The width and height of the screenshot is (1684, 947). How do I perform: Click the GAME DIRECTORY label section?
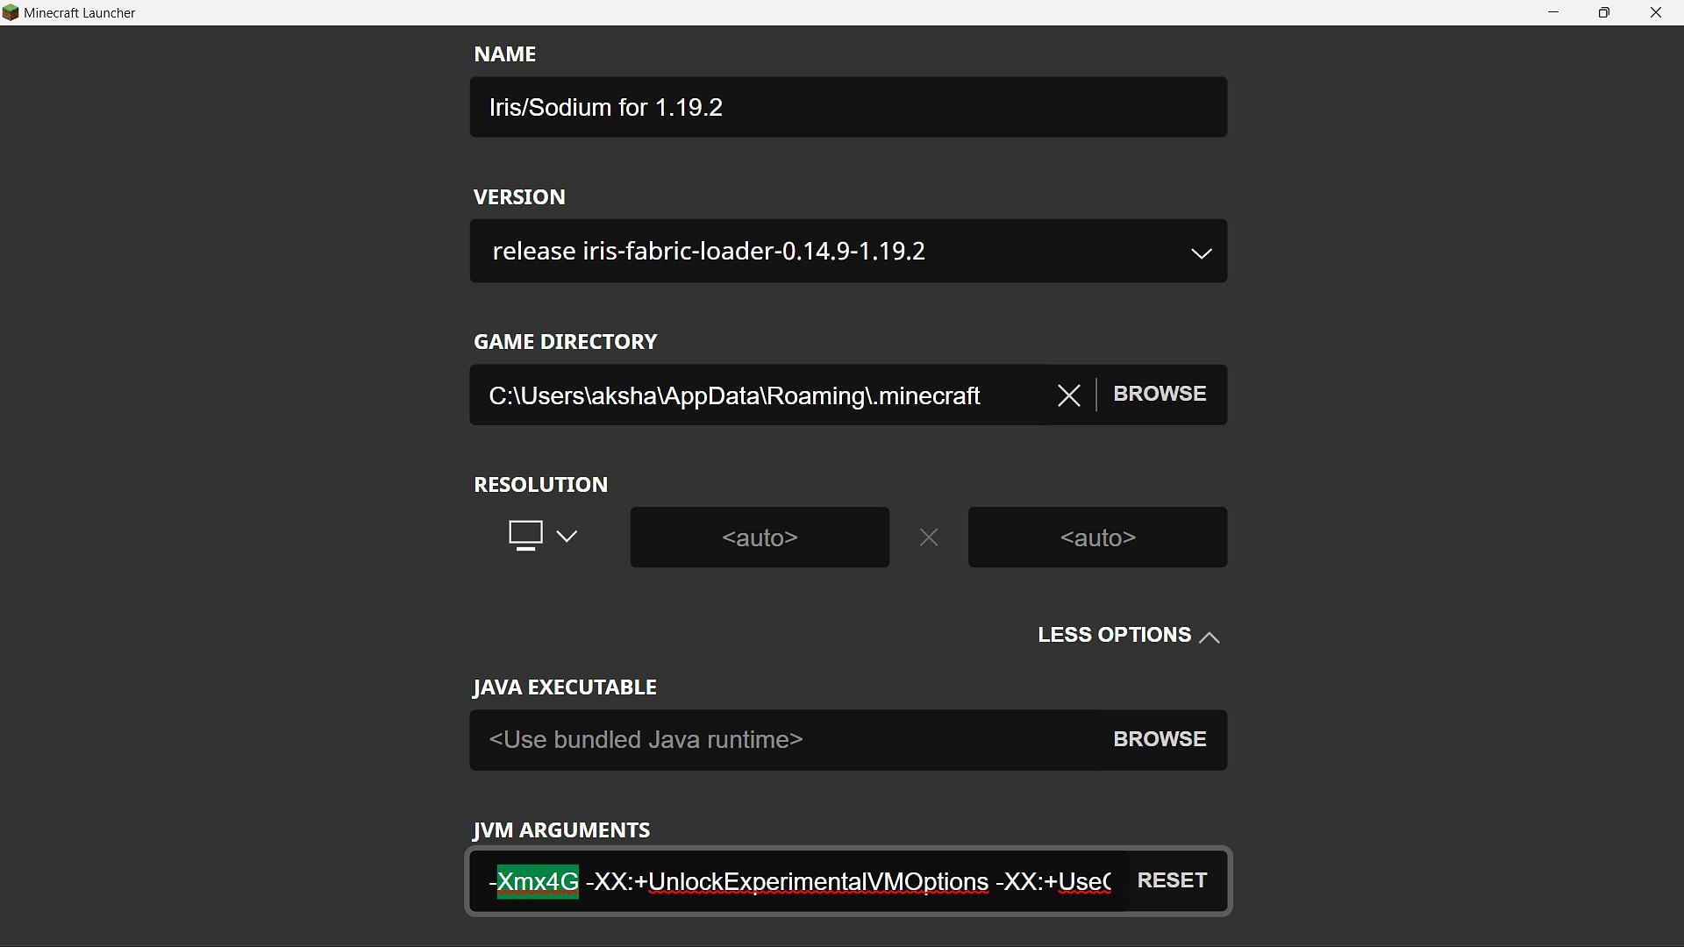566,341
